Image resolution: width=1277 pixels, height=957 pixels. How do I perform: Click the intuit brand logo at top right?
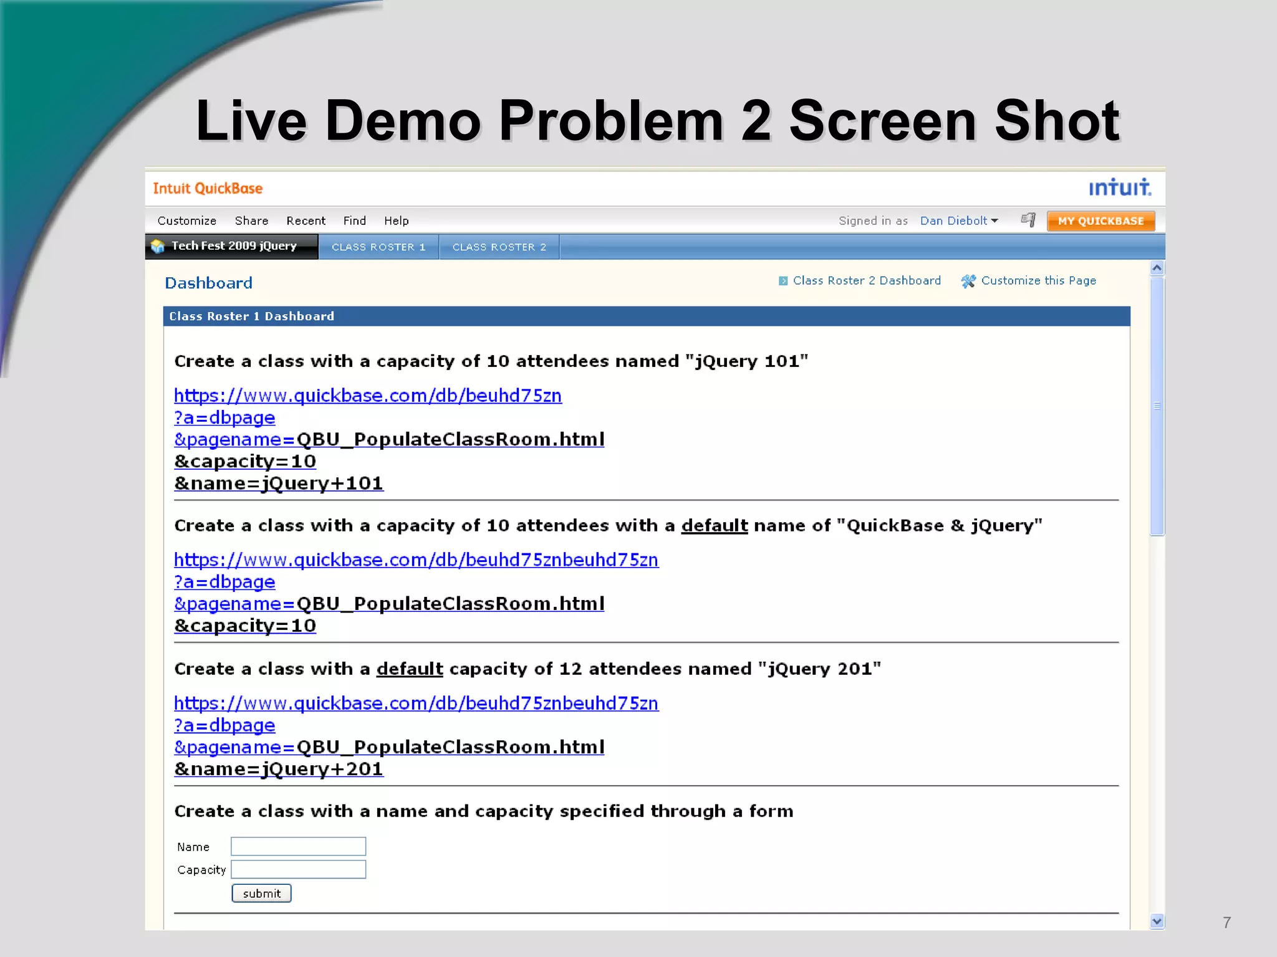pyautogui.click(x=1120, y=187)
